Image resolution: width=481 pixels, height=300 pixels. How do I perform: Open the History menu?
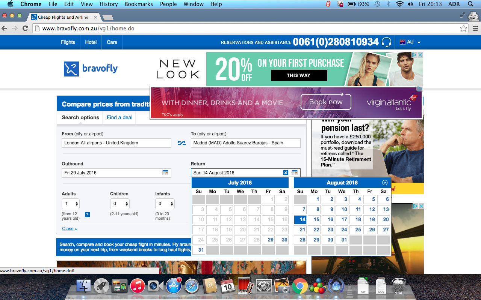tap(109, 4)
